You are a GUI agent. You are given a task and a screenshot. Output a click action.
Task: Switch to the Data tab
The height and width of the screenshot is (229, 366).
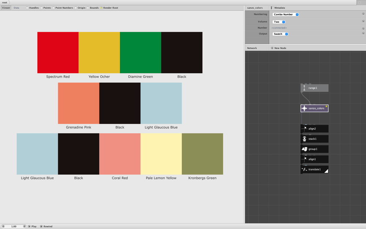tap(16, 8)
